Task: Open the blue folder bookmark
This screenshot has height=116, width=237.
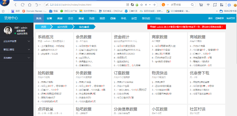Action: (53, 11)
